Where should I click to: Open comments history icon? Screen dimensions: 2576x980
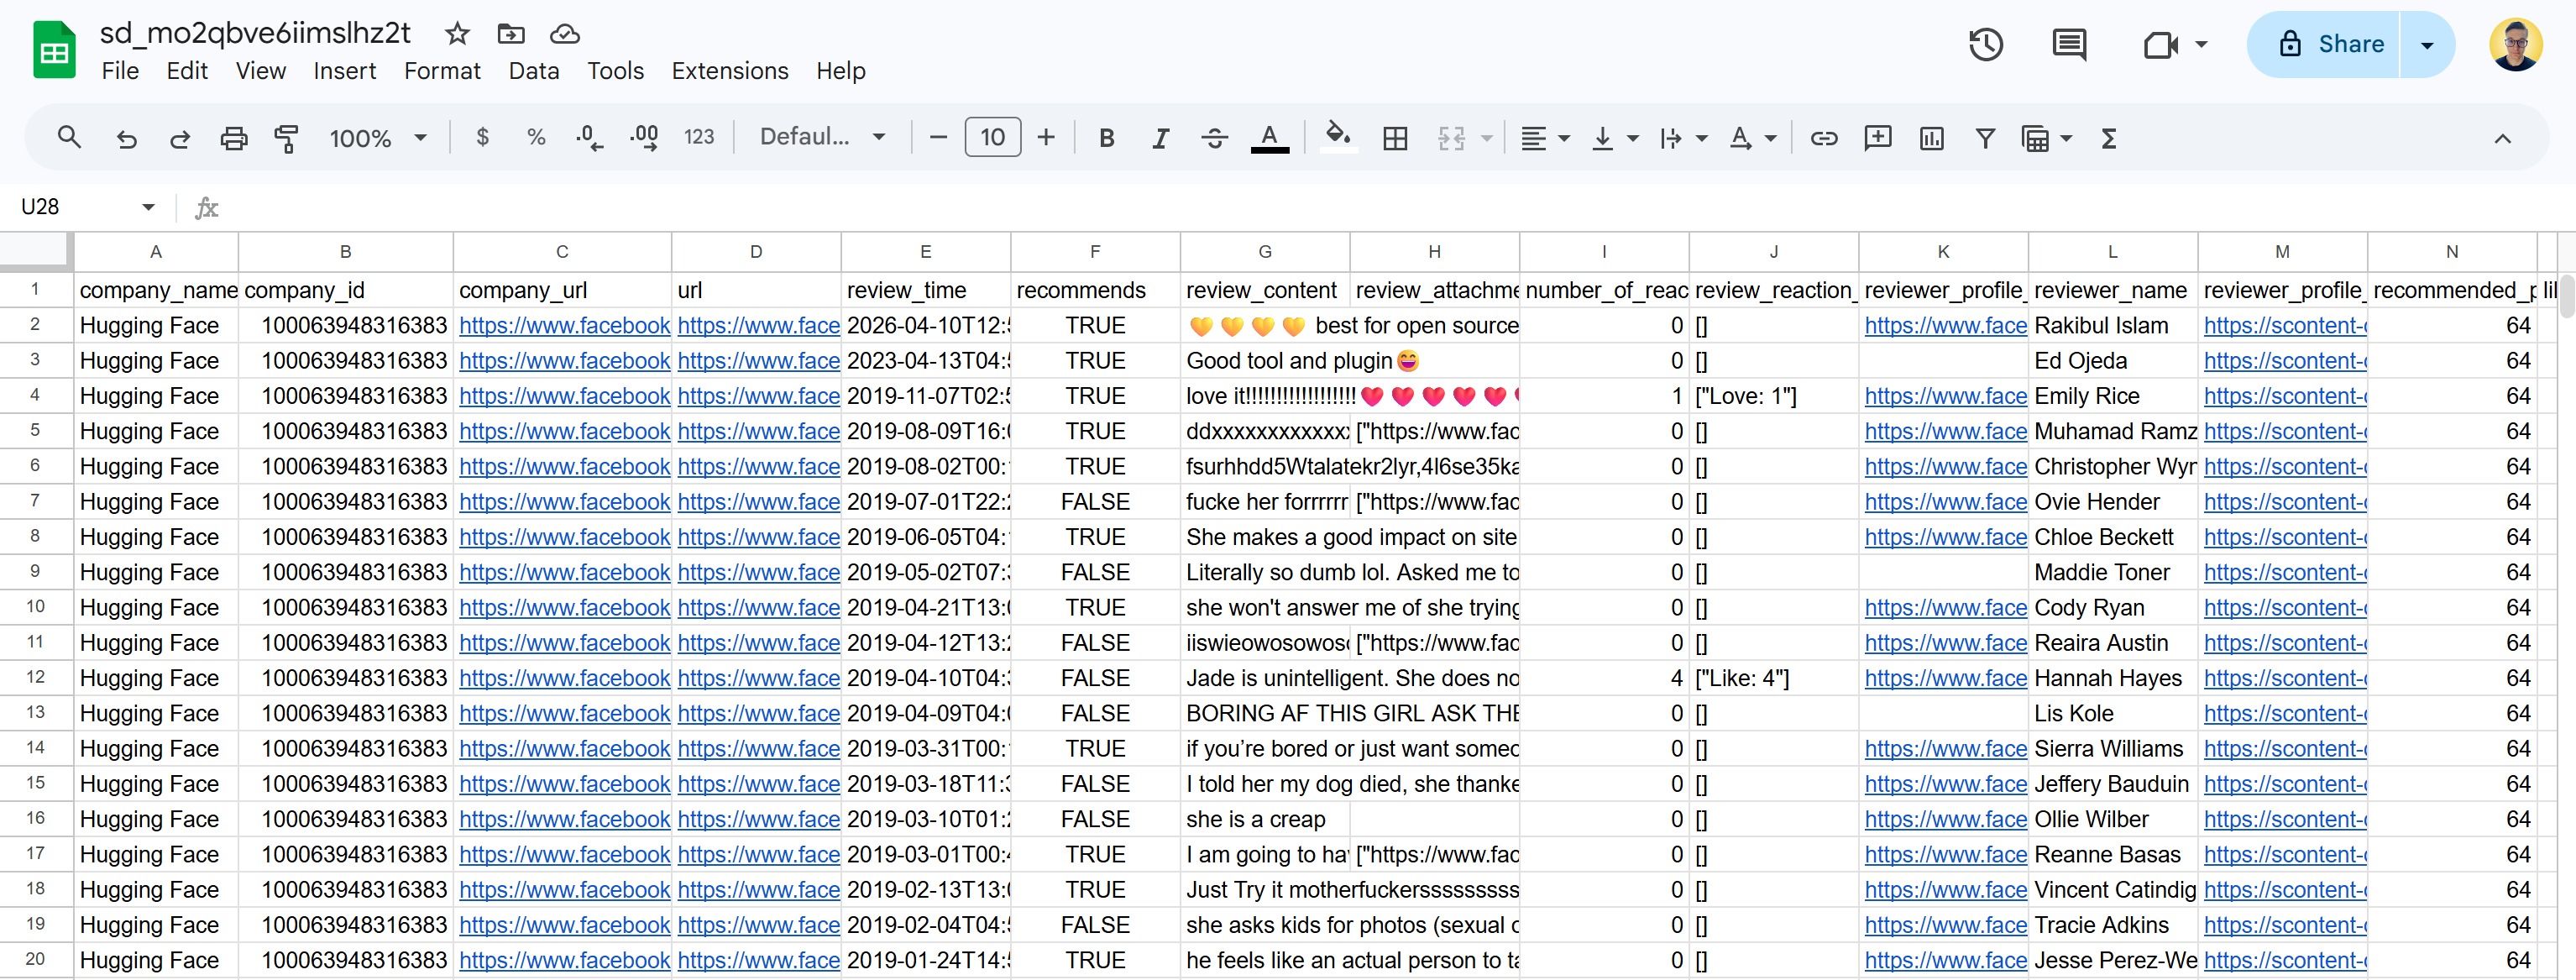coord(2068,44)
